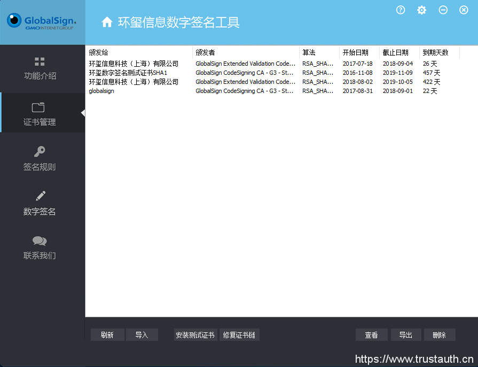
Task: Sort by the 颁发者 column header
Action: [246, 52]
